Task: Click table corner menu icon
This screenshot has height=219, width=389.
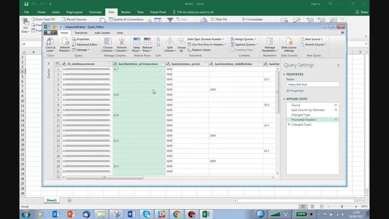Action: tap(58, 64)
